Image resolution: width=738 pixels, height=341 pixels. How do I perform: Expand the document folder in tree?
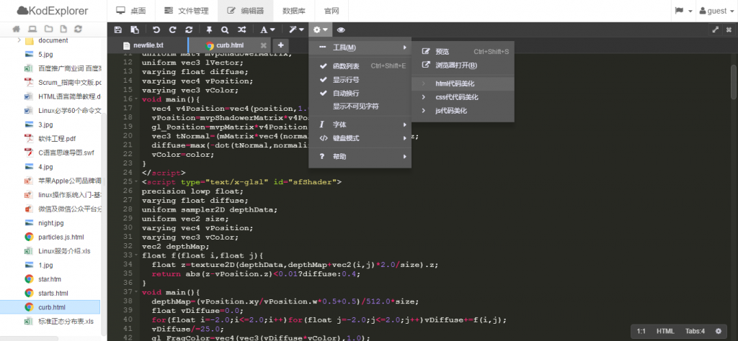[19, 40]
